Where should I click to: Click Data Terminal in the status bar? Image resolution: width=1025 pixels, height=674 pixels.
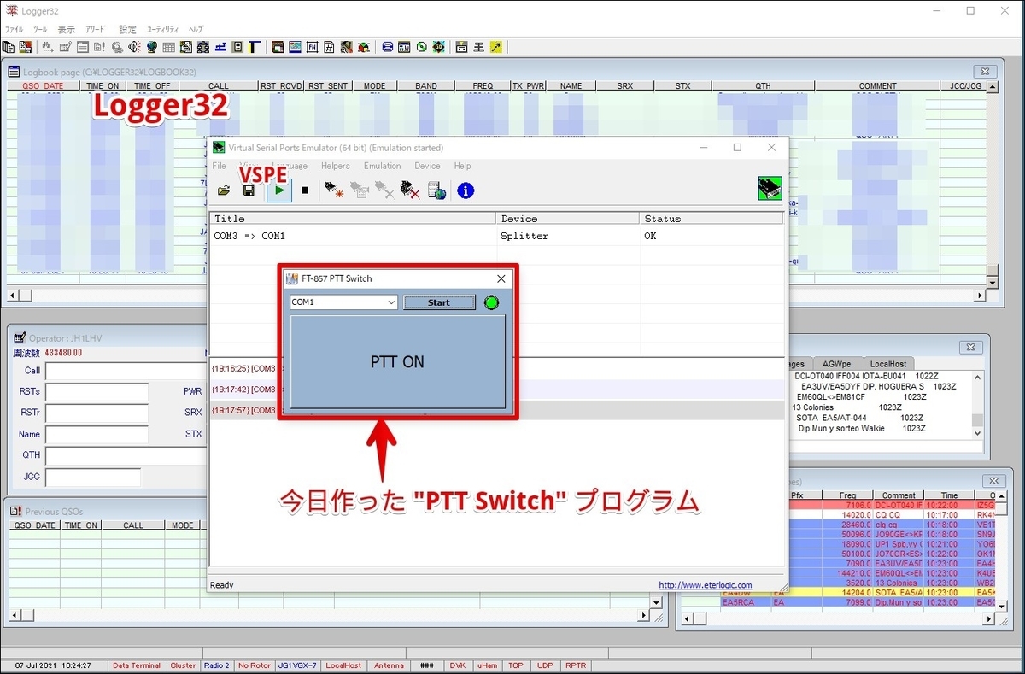point(137,665)
